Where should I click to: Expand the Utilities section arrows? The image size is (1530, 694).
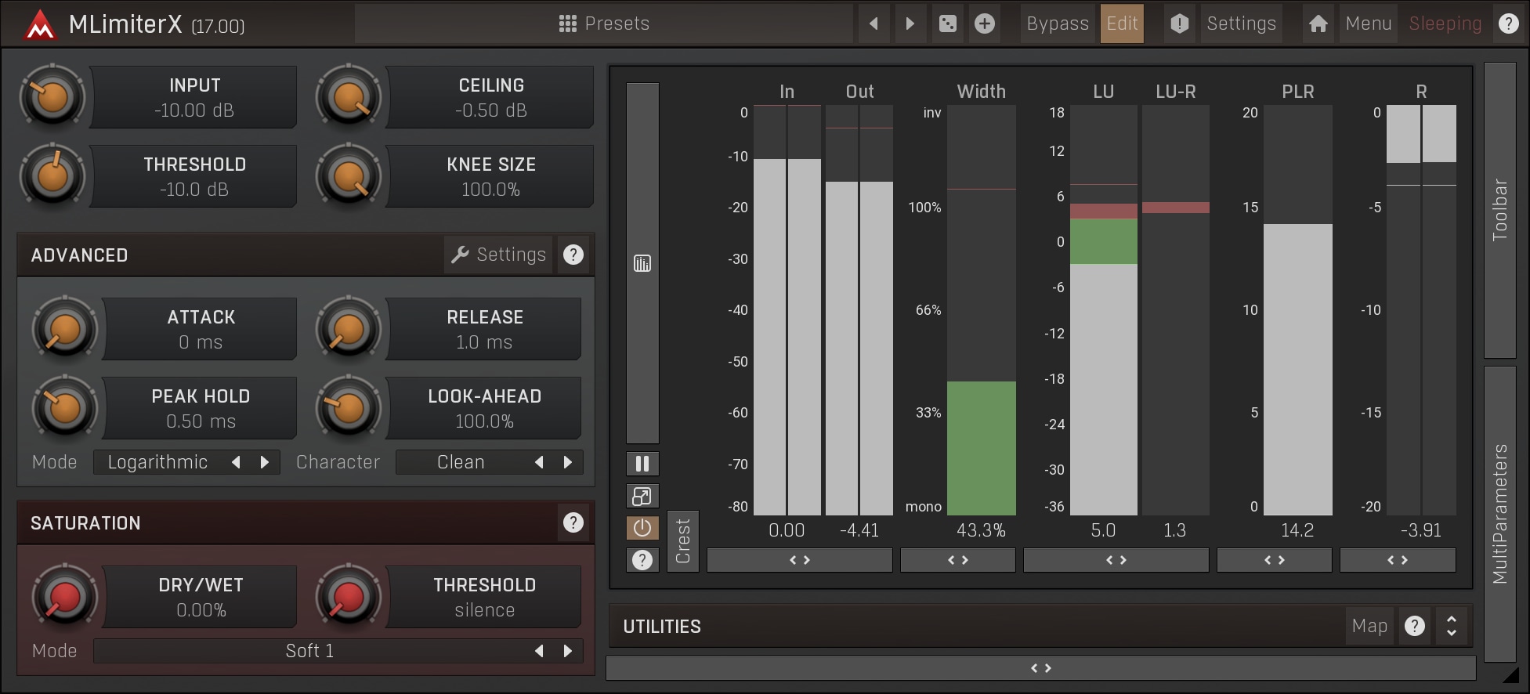click(1451, 626)
